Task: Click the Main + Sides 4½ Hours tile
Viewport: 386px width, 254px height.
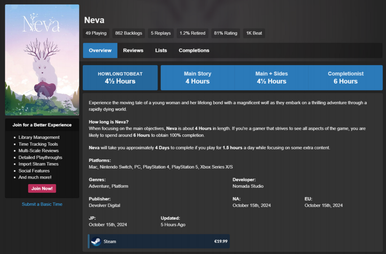Action: pos(271,78)
